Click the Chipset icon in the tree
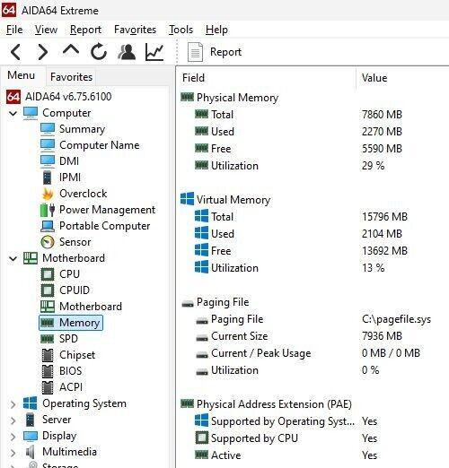The width and height of the screenshot is (449, 468). [48, 355]
